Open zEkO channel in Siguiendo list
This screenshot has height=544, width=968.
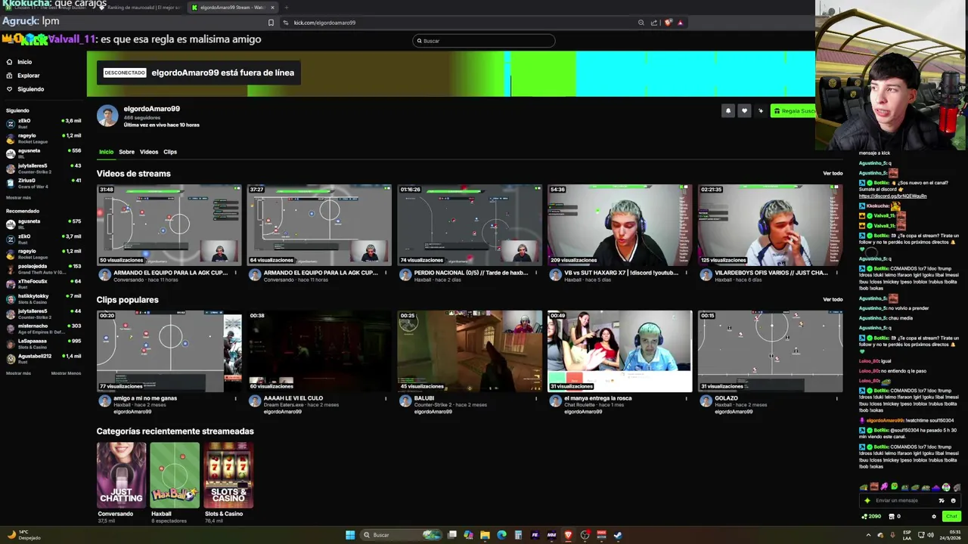coord(43,123)
